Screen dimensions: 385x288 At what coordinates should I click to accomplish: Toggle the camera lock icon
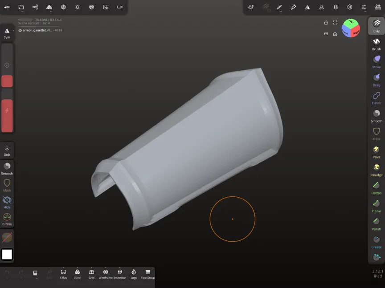(x=326, y=23)
